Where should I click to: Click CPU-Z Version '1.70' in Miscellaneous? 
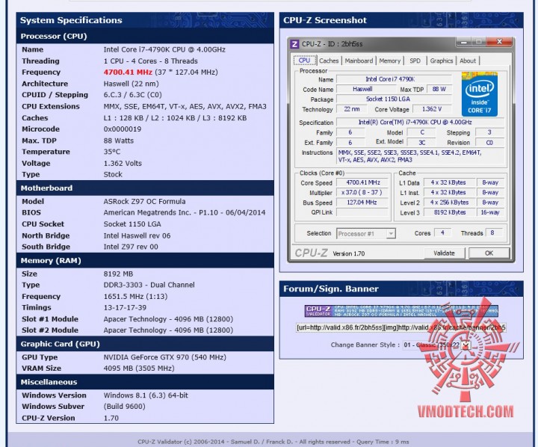[x=111, y=418]
